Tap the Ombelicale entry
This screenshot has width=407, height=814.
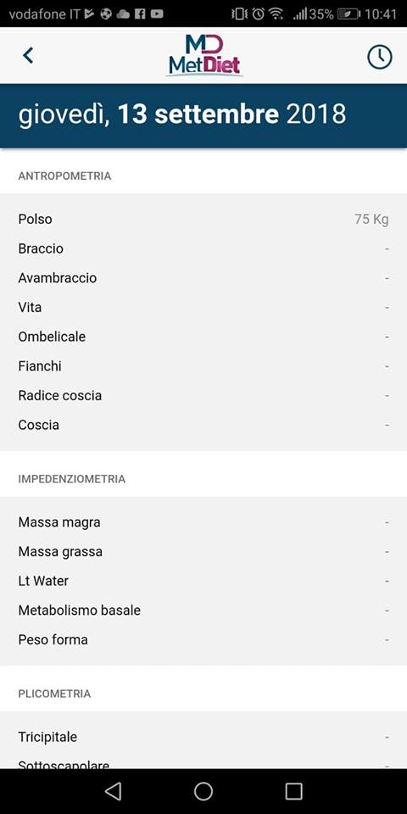click(203, 337)
